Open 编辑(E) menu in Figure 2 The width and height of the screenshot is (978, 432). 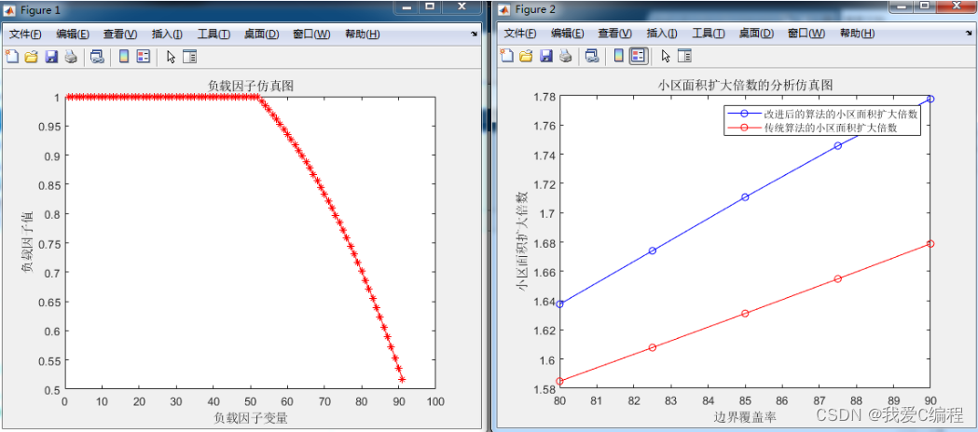tap(568, 34)
